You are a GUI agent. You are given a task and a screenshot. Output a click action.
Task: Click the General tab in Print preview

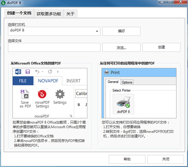click(x=113, y=82)
